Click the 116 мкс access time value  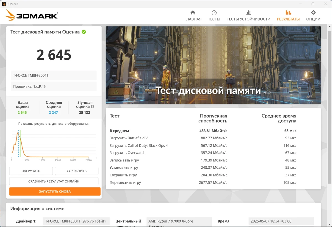tap(290, 145)
